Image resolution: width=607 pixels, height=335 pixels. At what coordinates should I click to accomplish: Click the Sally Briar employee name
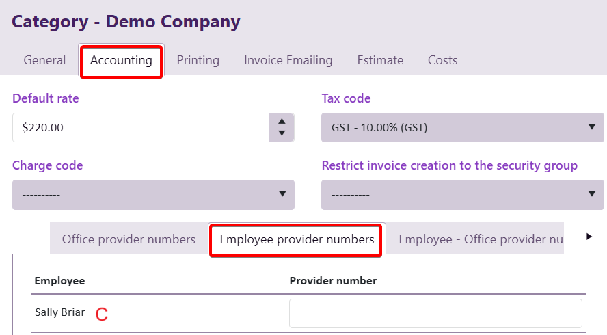[60, 312]
